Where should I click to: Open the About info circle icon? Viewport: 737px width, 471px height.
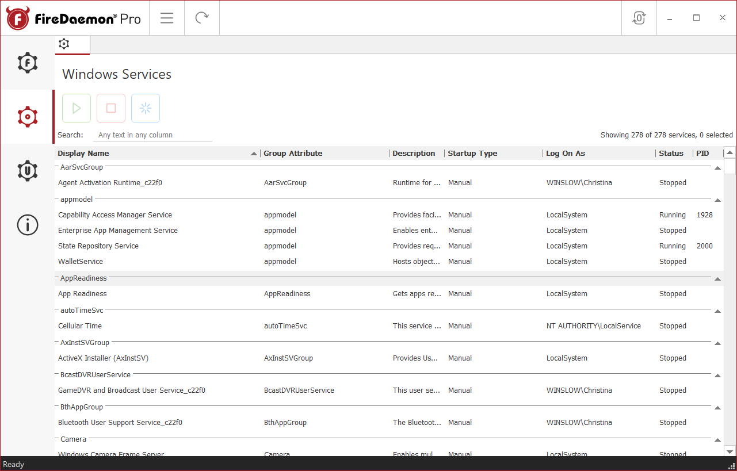pyautogui.click(x=27, y=225)
